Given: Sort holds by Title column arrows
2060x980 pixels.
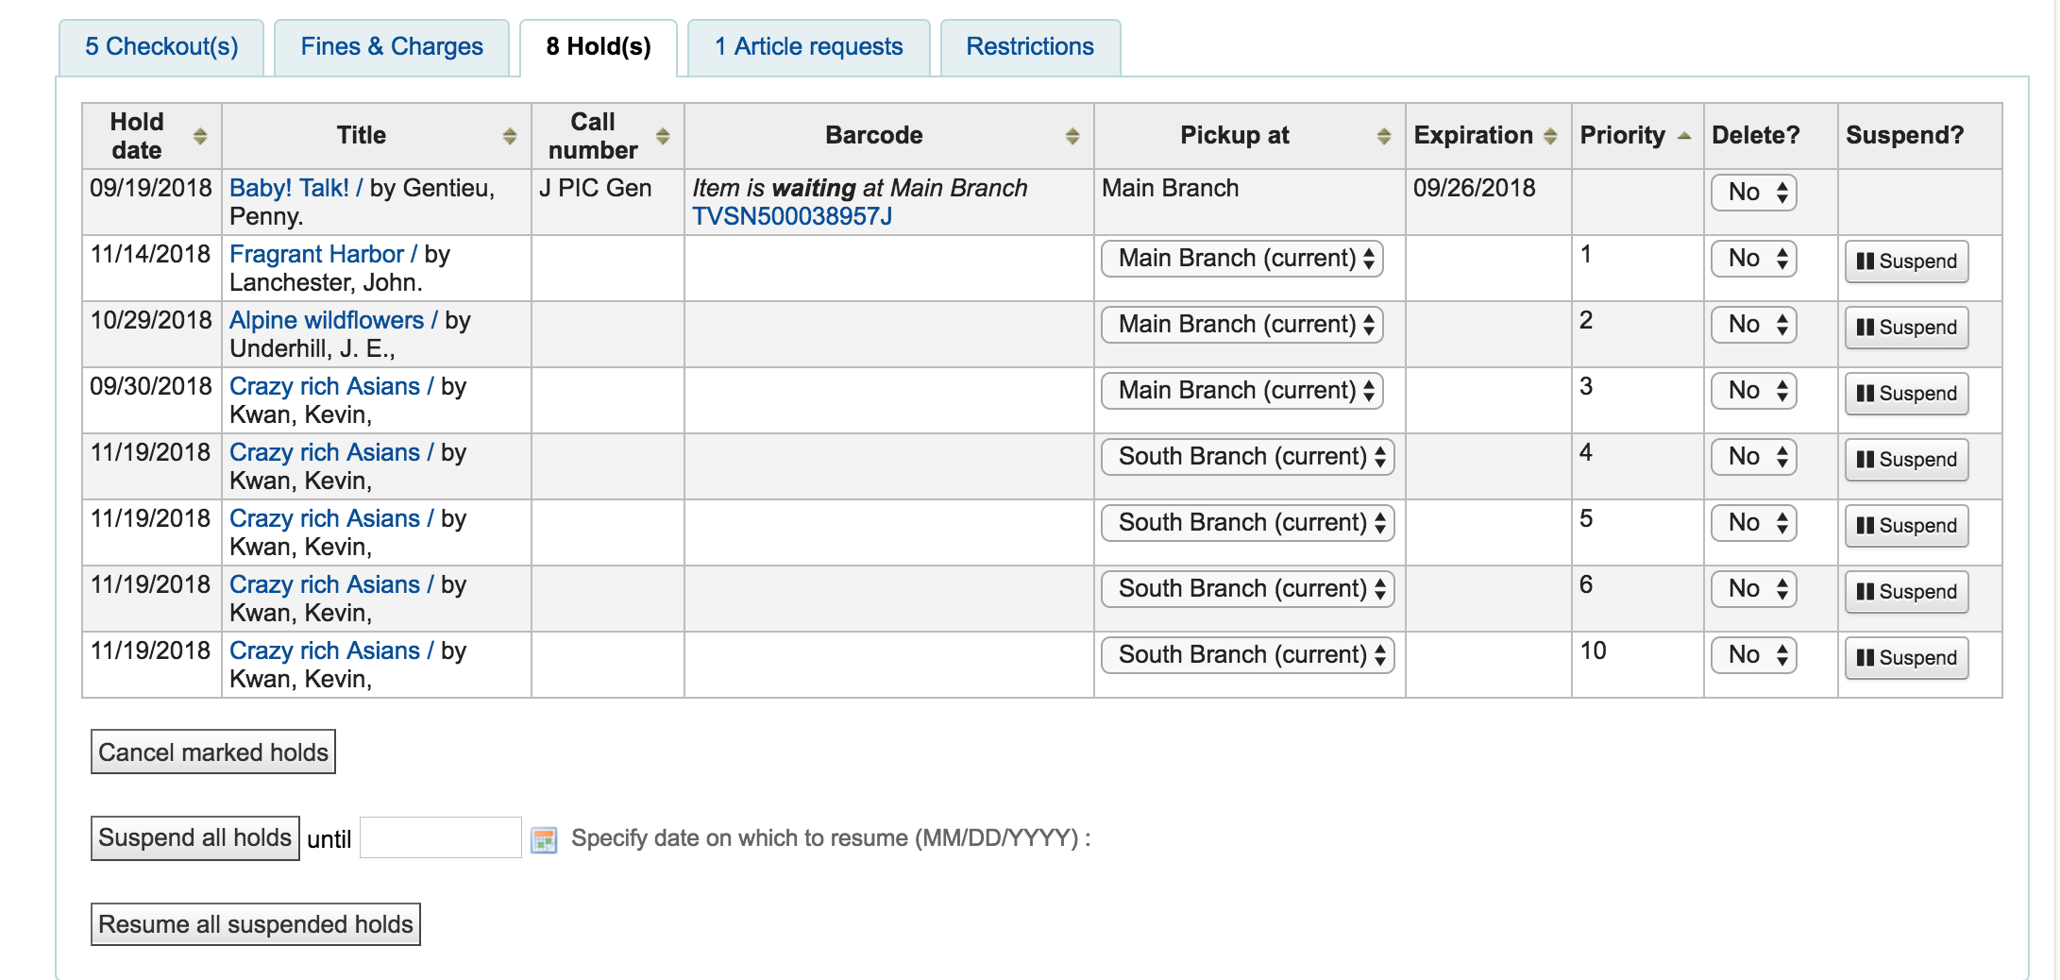Looking at the screenshot, I should 509,136.
